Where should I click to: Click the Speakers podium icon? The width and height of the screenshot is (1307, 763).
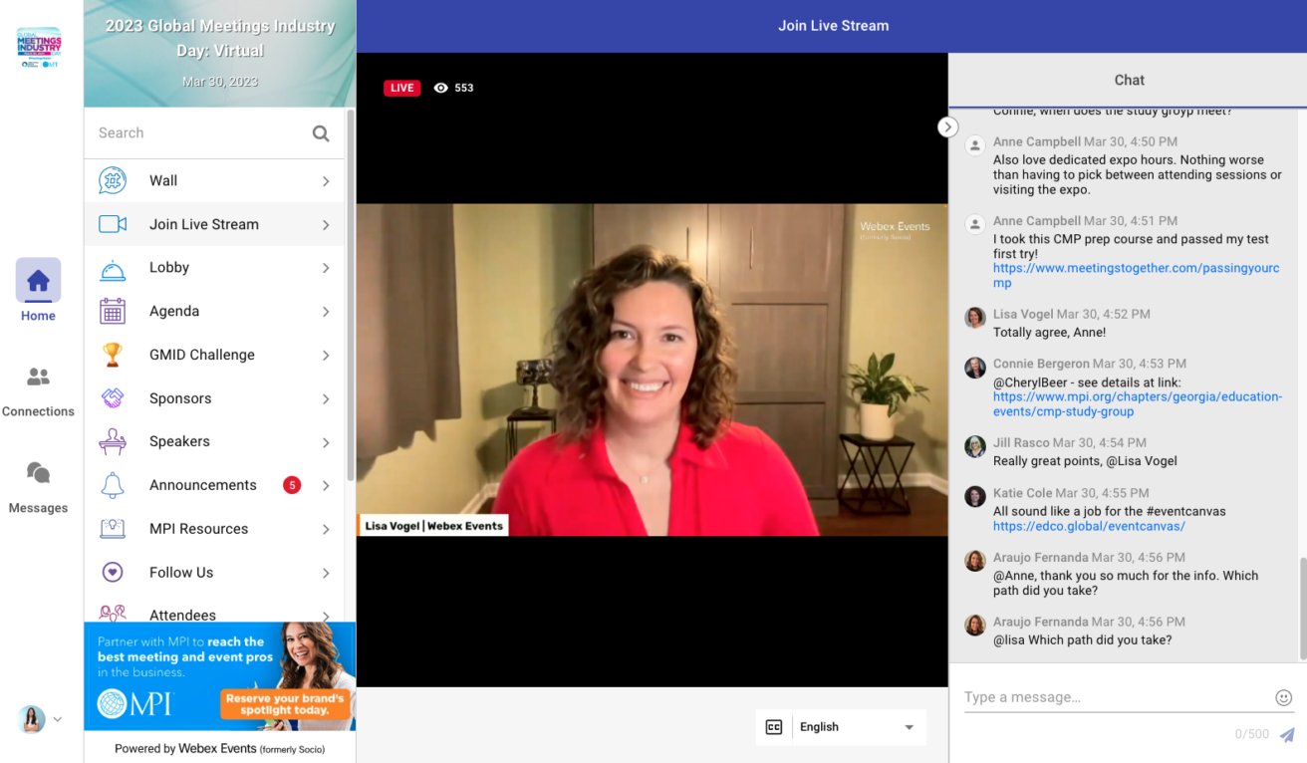pos(113,441)
